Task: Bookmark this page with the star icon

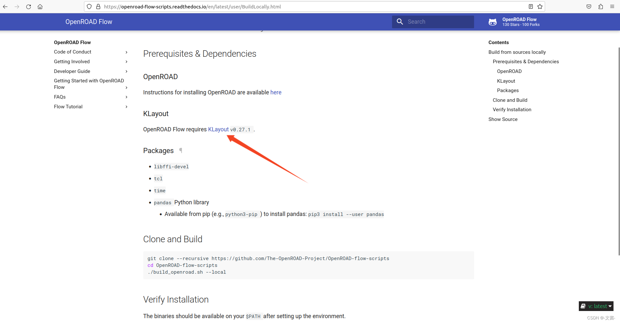Action: coord(540,6)
